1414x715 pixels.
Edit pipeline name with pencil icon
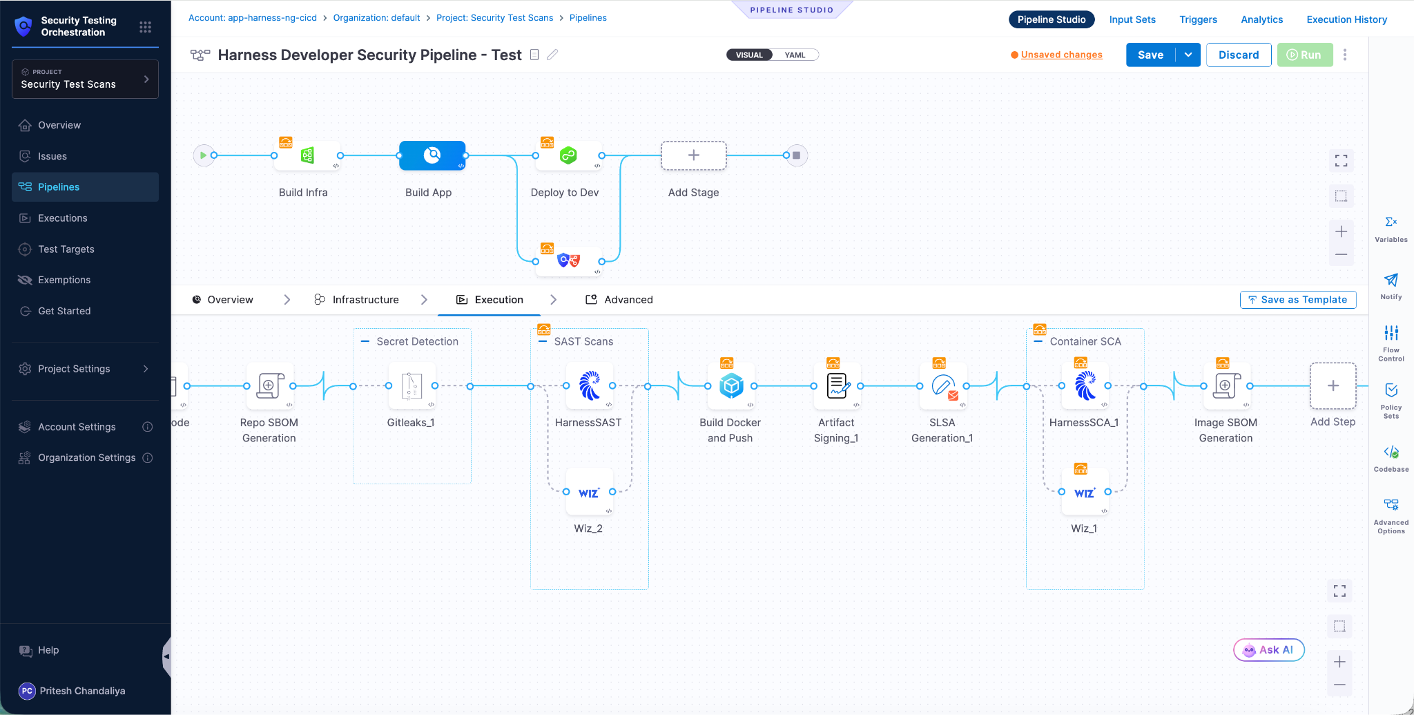click(x=552, y=55)
